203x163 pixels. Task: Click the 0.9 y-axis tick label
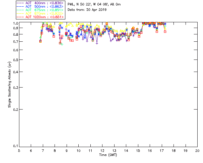point(16,28)
